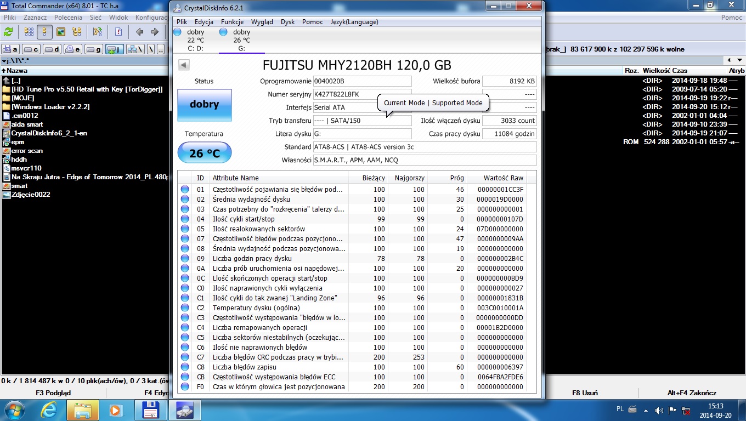Click the green refresh icon in Total Commander

point(9,32)
